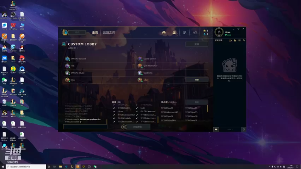Open WeChat icon in the taskbar
This screenshot has width=301, height=169.
pos(95,167)
